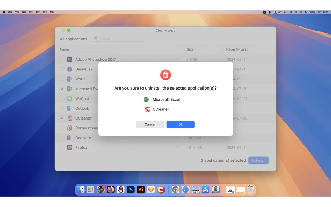
Task: Click the 940.2 MB size value
Action: (x=194, y=138)
